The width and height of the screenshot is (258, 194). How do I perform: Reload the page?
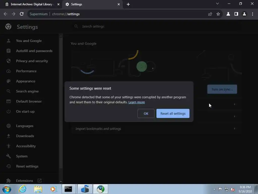(22, 14)
